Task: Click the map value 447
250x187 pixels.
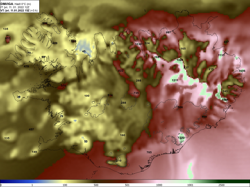Action: pyautogui.click(x=226, y=42)
